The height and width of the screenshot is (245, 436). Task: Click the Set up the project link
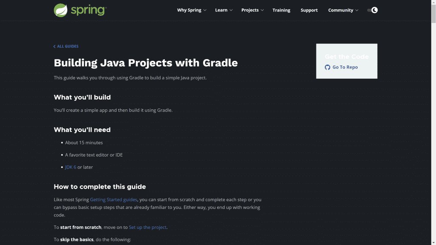(148, 227)
